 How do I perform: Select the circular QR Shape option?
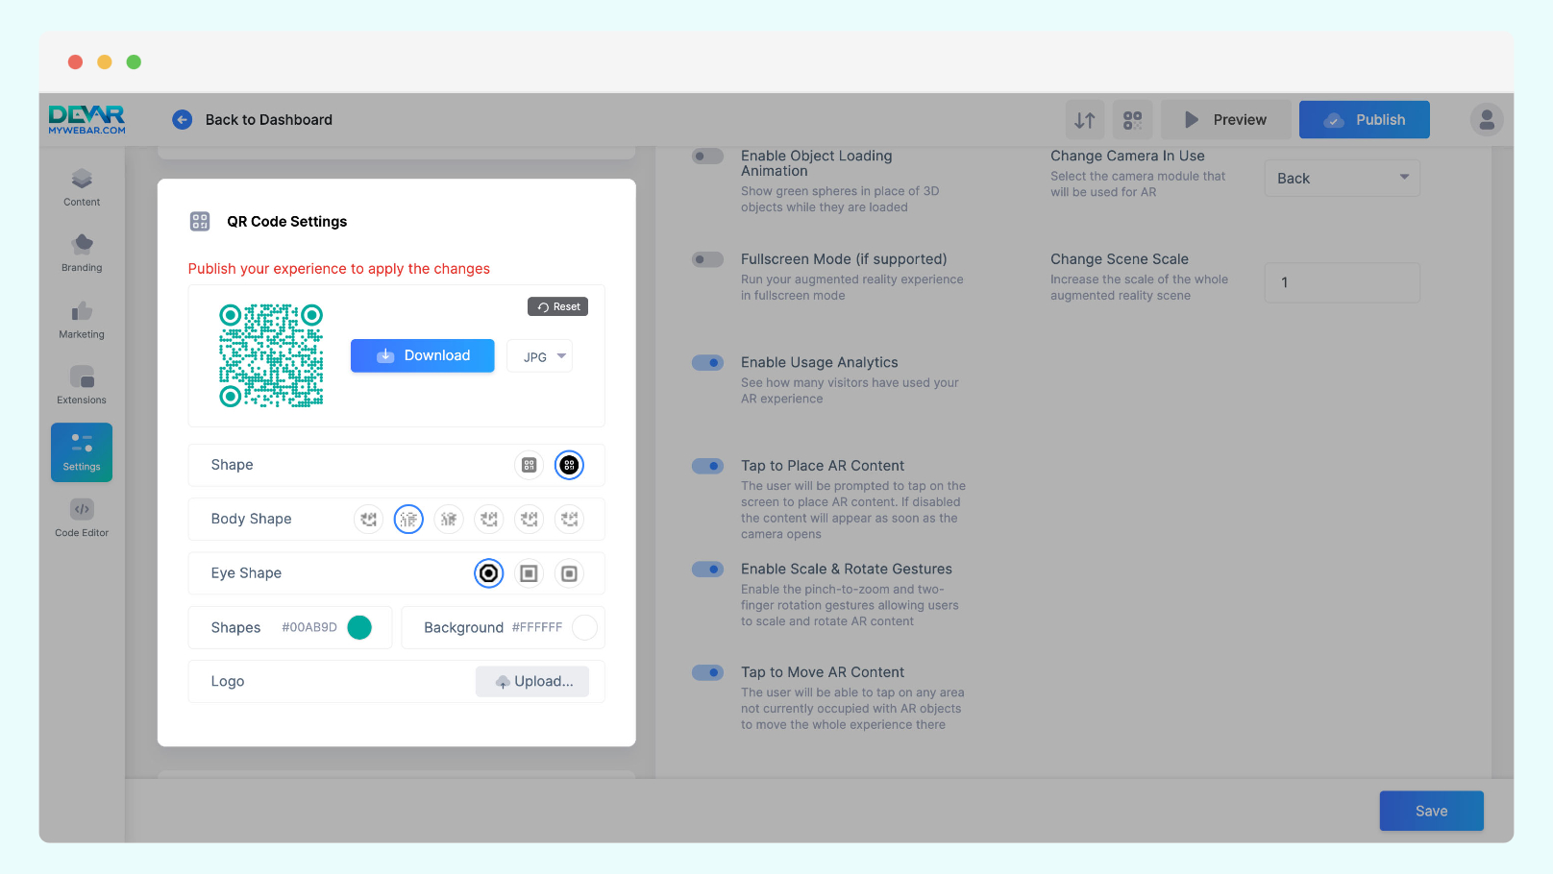tap(569, 465)
